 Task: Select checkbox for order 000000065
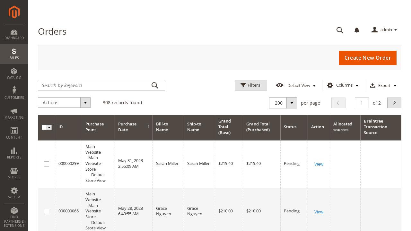coord(47,211)
